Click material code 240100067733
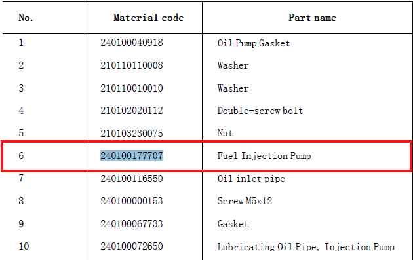The image size is (413, 260). (x=132, y=224)
